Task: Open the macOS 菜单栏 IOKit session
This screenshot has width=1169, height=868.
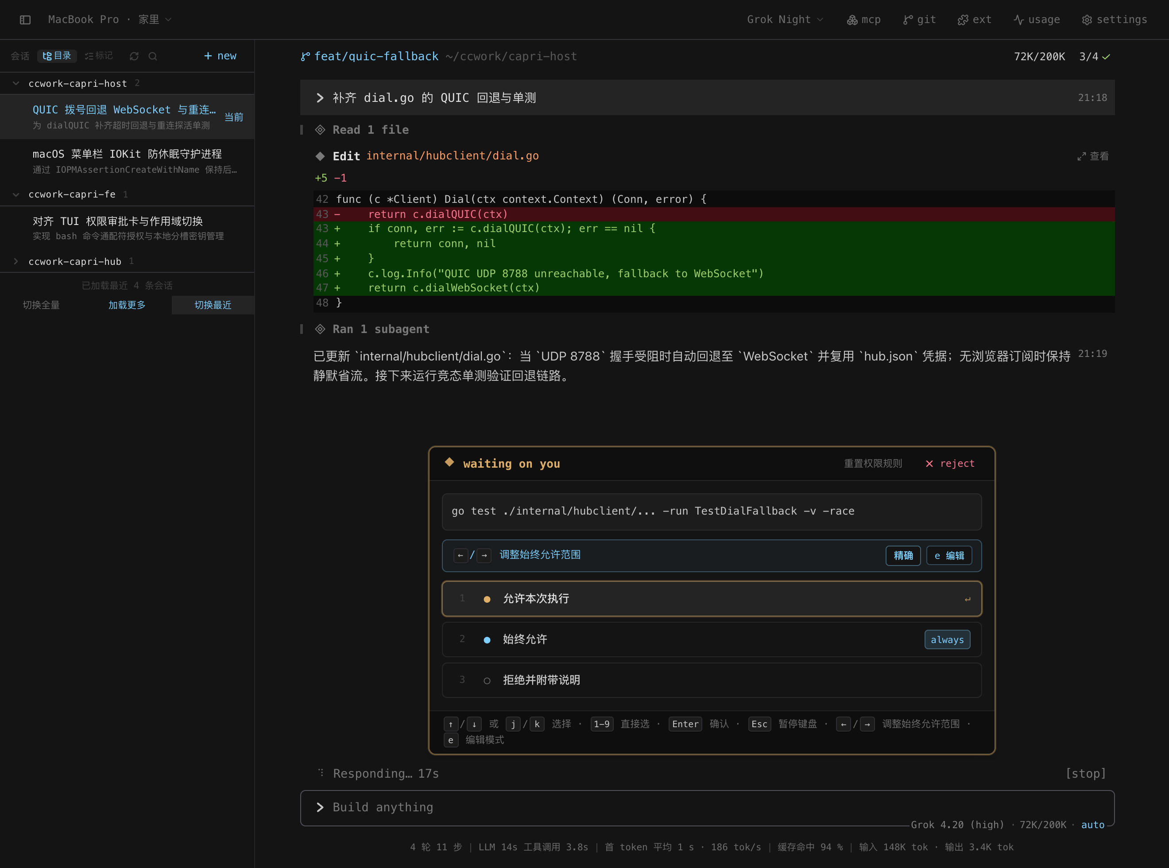Action: click(x=127, y=161)
